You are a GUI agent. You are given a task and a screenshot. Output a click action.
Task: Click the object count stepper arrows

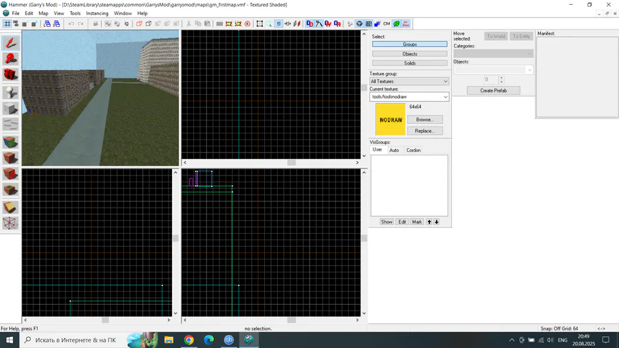[x=501, y=79]
